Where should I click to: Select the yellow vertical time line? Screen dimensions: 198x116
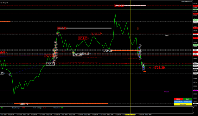tap(130, 57)
